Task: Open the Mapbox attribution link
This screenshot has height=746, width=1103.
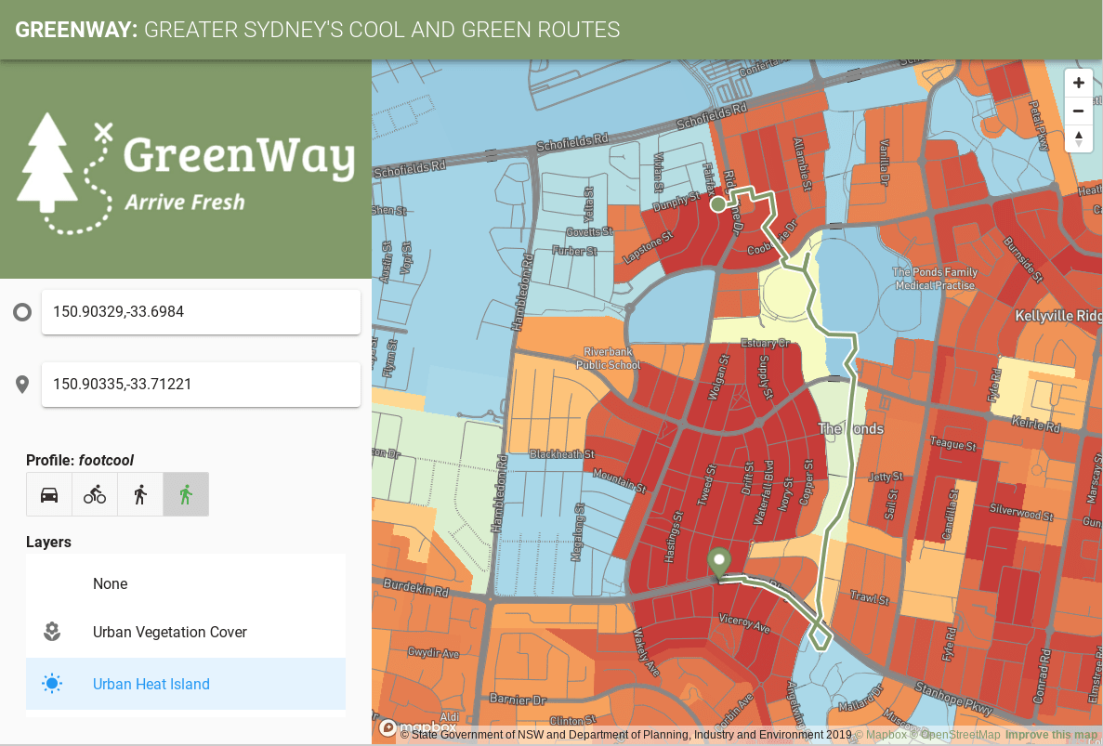Action: (880, 735)
